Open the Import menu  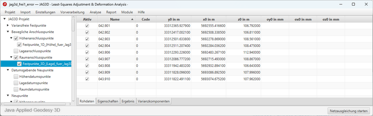coord(25,12)
